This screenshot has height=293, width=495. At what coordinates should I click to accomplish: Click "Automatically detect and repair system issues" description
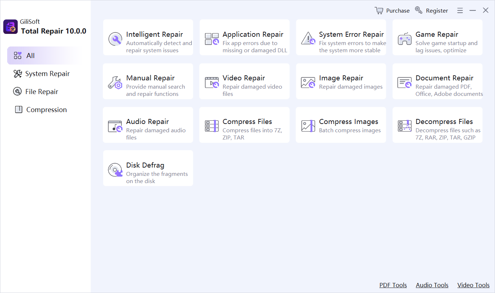click(159, 47)
